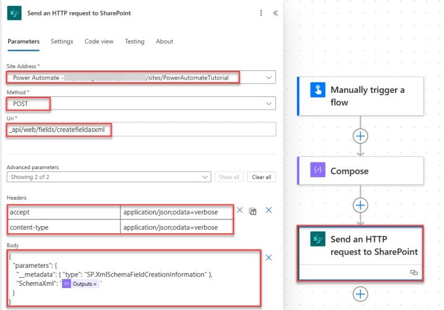Click the connection link icon on the card
Viewport: 444px width, 310px height.
[x=414, y=272]
